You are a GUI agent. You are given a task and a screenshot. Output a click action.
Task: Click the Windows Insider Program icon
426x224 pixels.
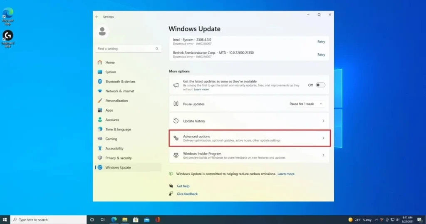176,155
